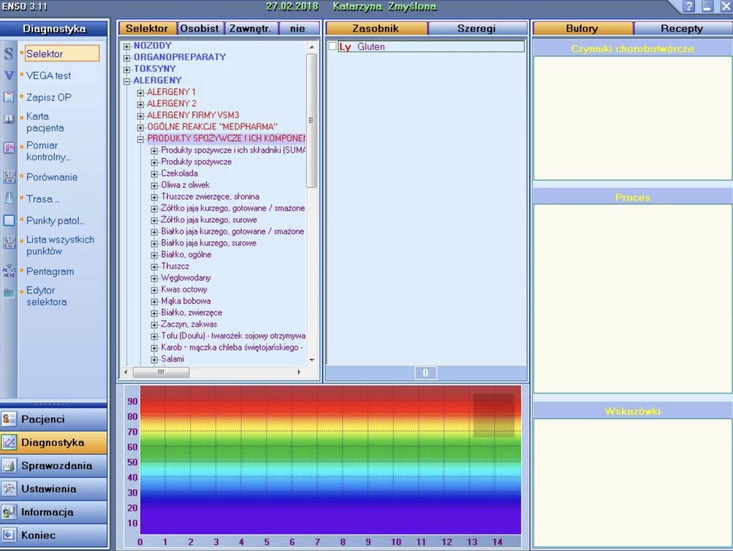This screenshot has height=551, width=733.
Task: Click the Sprawozdania printer icon
Action: point(9,465)
